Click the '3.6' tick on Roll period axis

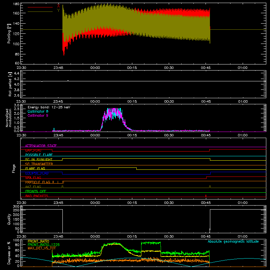point(17,95)
